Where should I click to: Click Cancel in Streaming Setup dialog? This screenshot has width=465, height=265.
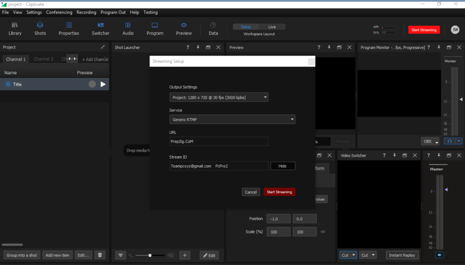251,192
